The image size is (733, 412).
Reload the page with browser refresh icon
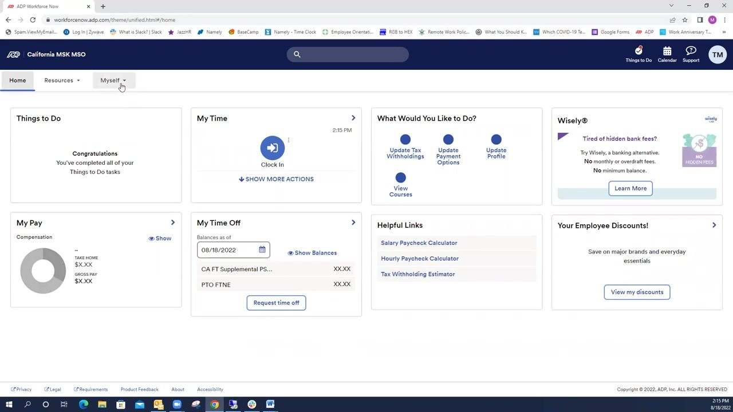pyautogui.click(x=33, y=19)
